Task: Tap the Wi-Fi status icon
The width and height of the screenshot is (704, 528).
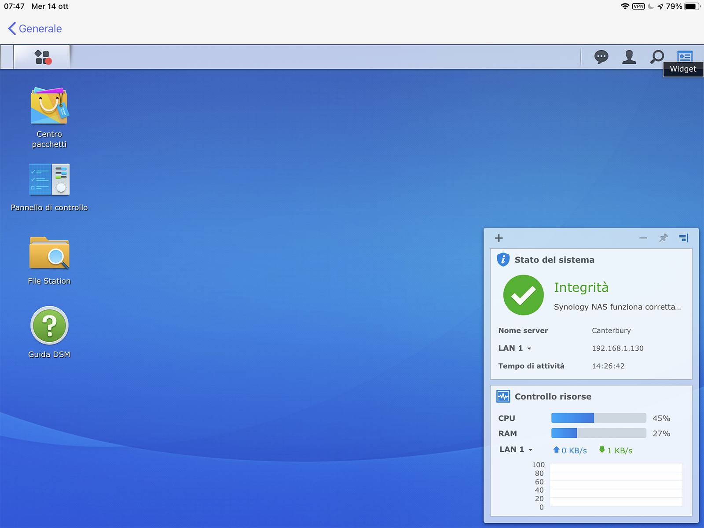Action: [x=625, y=6]
